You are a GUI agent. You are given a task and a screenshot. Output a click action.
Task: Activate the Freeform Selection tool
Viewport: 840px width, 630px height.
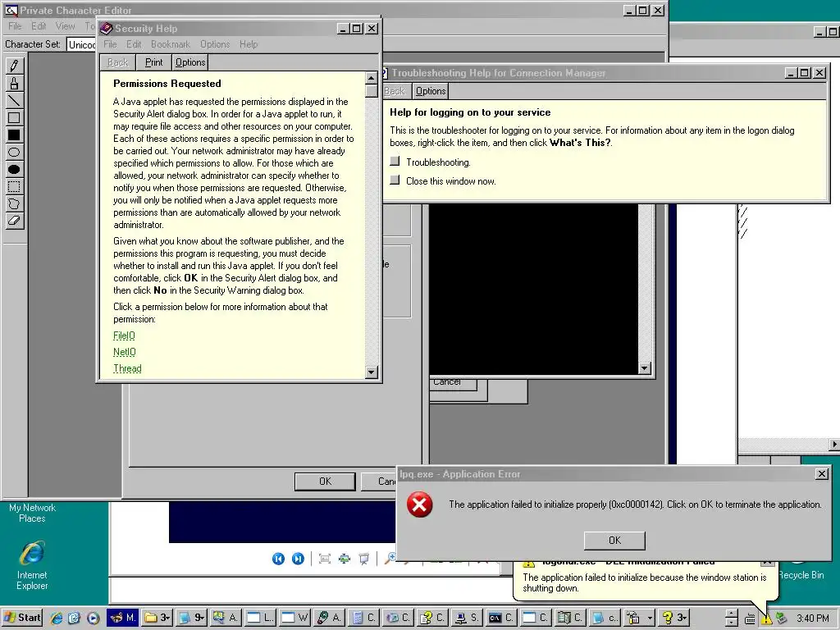pyautogui.click(x=14, y=203)
